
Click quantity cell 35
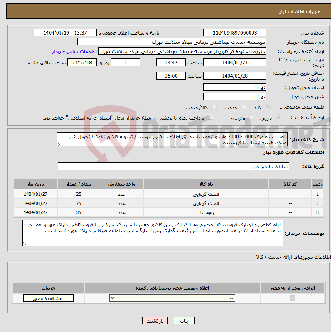79,212
